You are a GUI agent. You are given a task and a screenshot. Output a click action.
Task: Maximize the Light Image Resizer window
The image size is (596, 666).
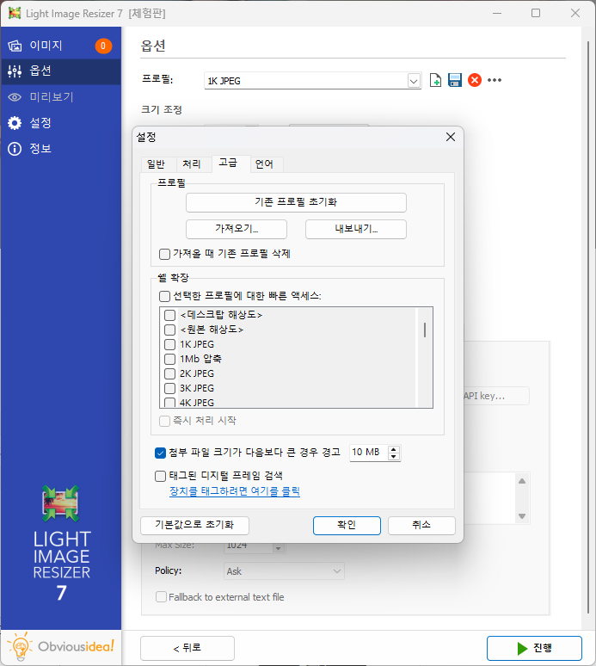(536, 13)
